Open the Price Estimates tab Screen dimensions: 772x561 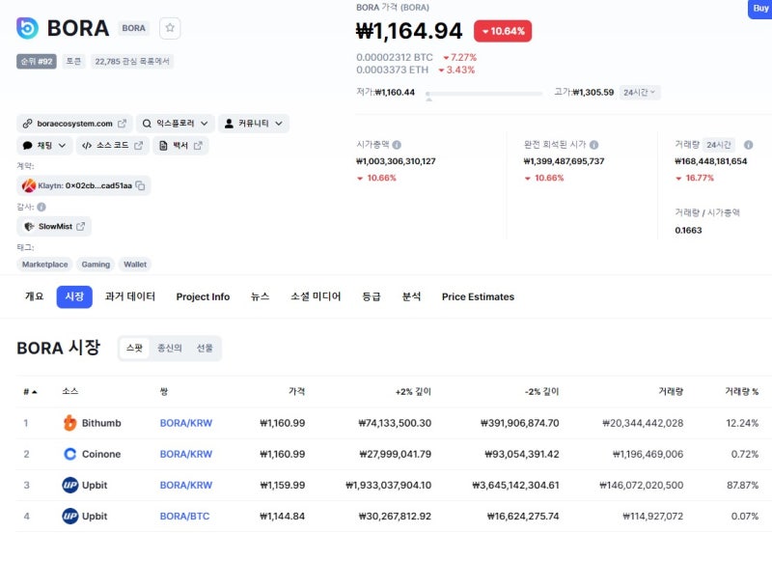[478, 297]
